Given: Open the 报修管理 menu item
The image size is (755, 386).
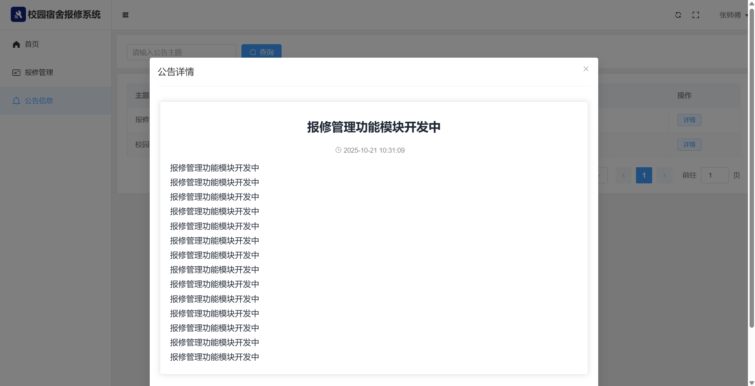Looking at the screenshot, I should coord(39,72).
